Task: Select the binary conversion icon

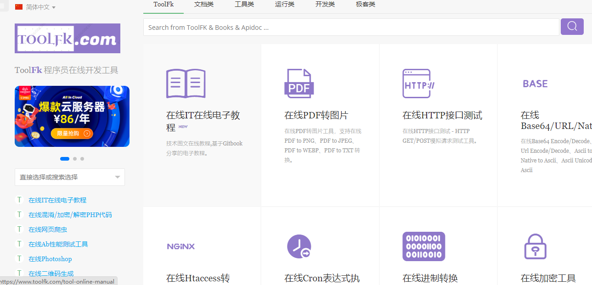Action: coord(423,246)
